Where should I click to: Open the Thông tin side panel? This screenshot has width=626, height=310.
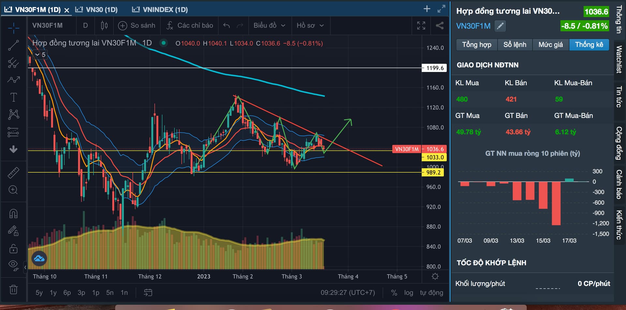[x=619, y=20]
